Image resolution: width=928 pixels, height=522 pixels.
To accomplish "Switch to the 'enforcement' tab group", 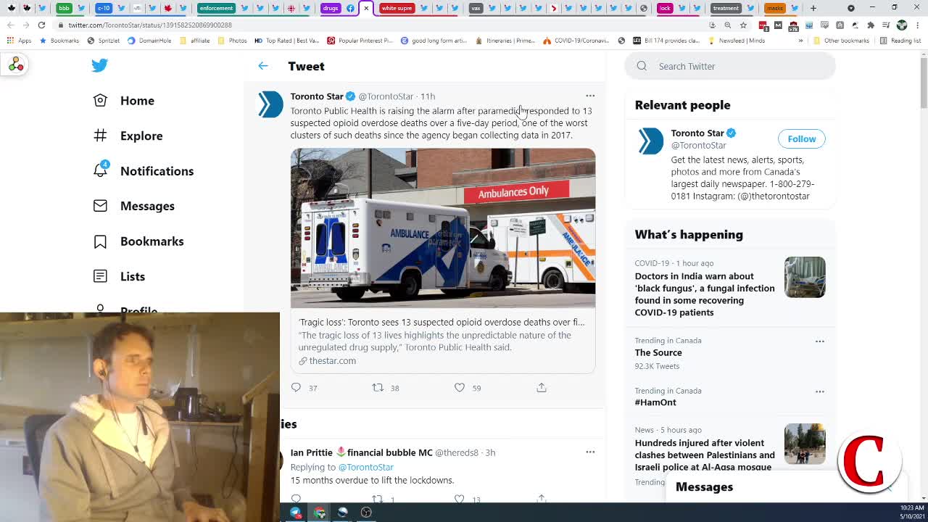I will click(x=216, y=8).
